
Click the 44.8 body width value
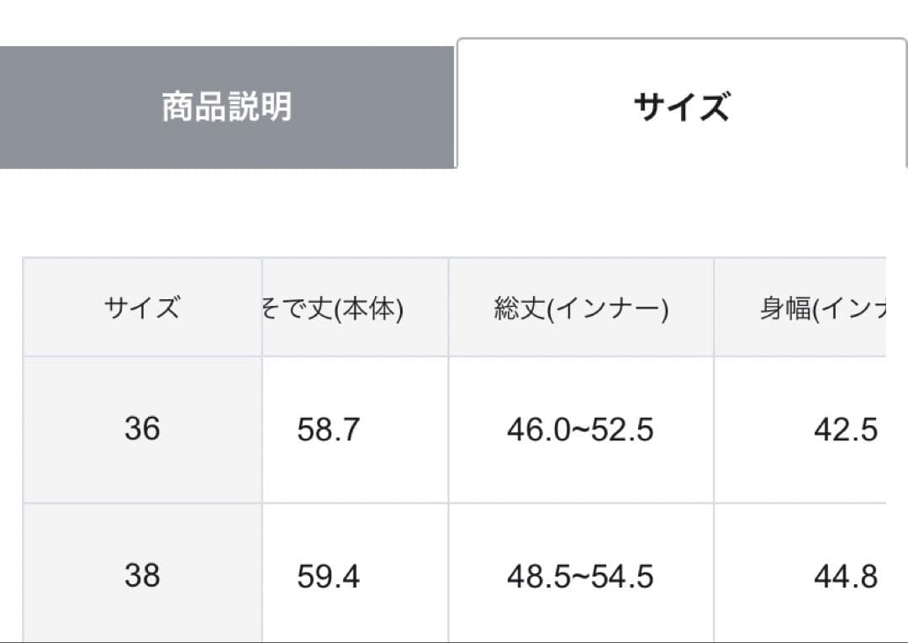tap(845, 577)
